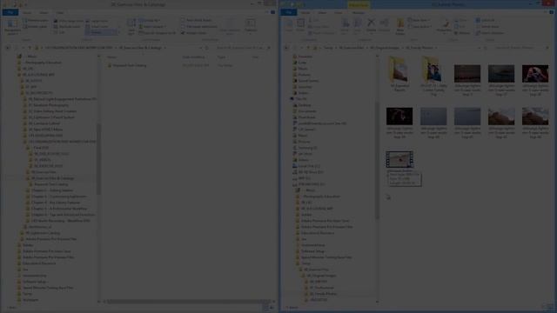Image resolution: width=557 pixels, height=313 pixels.
Task: Click Paste shortcut in right window ribbon
Action: click(x=322, y=33)
